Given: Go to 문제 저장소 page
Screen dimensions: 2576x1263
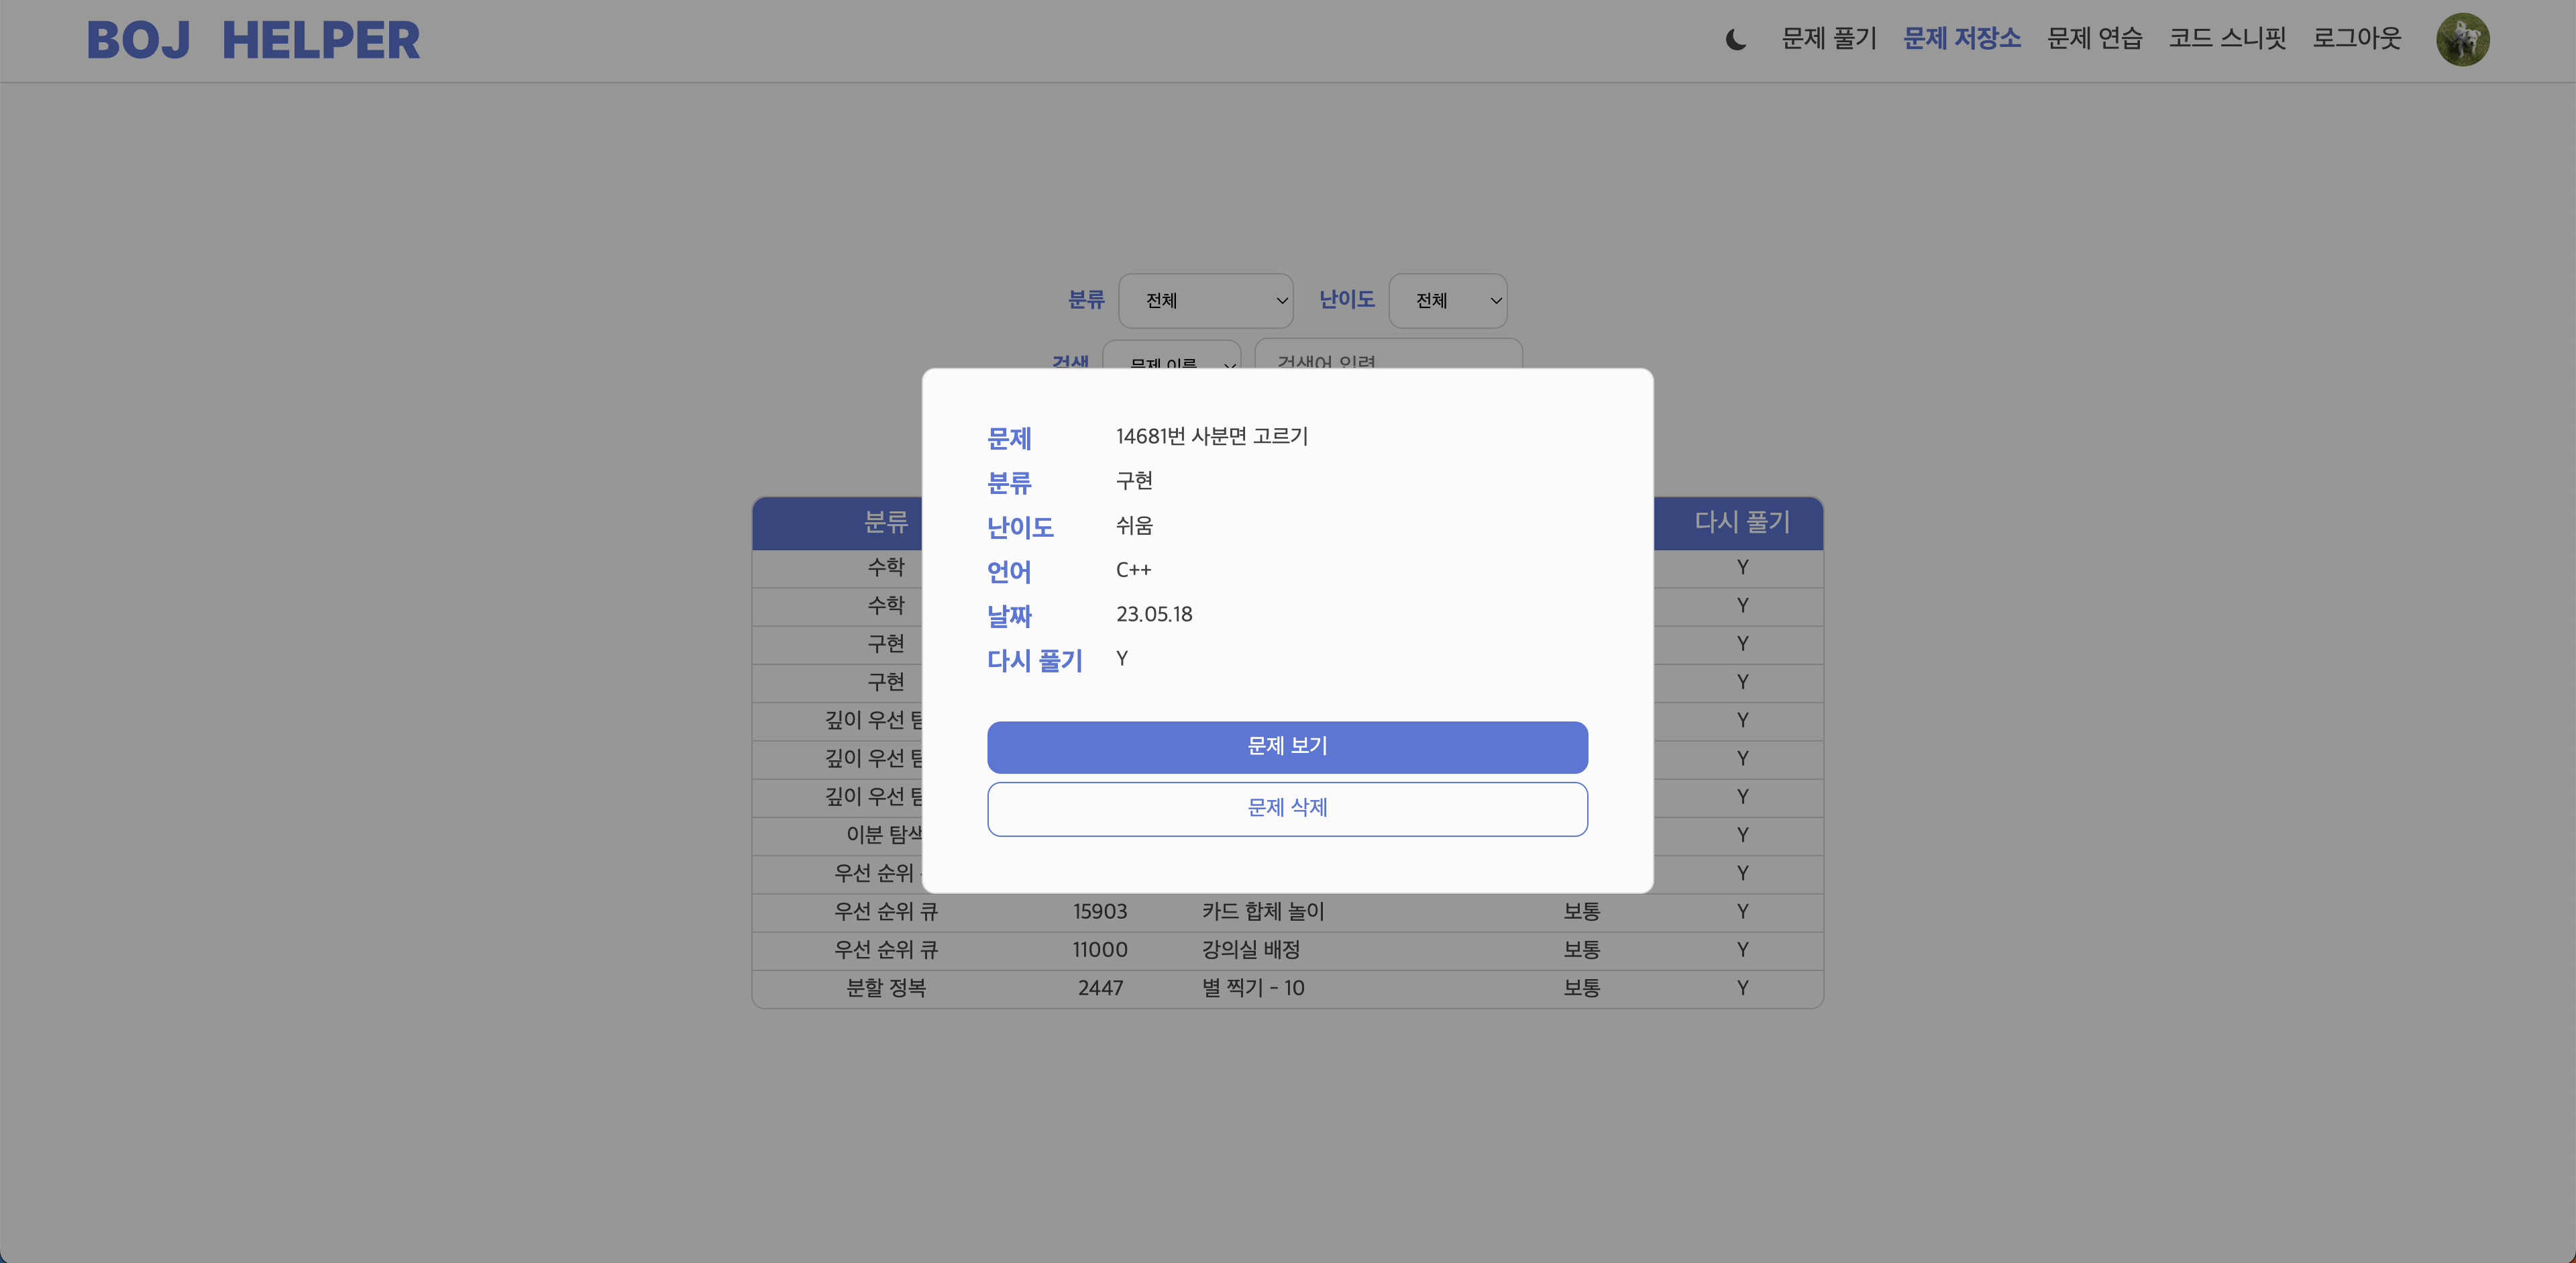Looking at the screenshot, I should (x=1961, y=39).
